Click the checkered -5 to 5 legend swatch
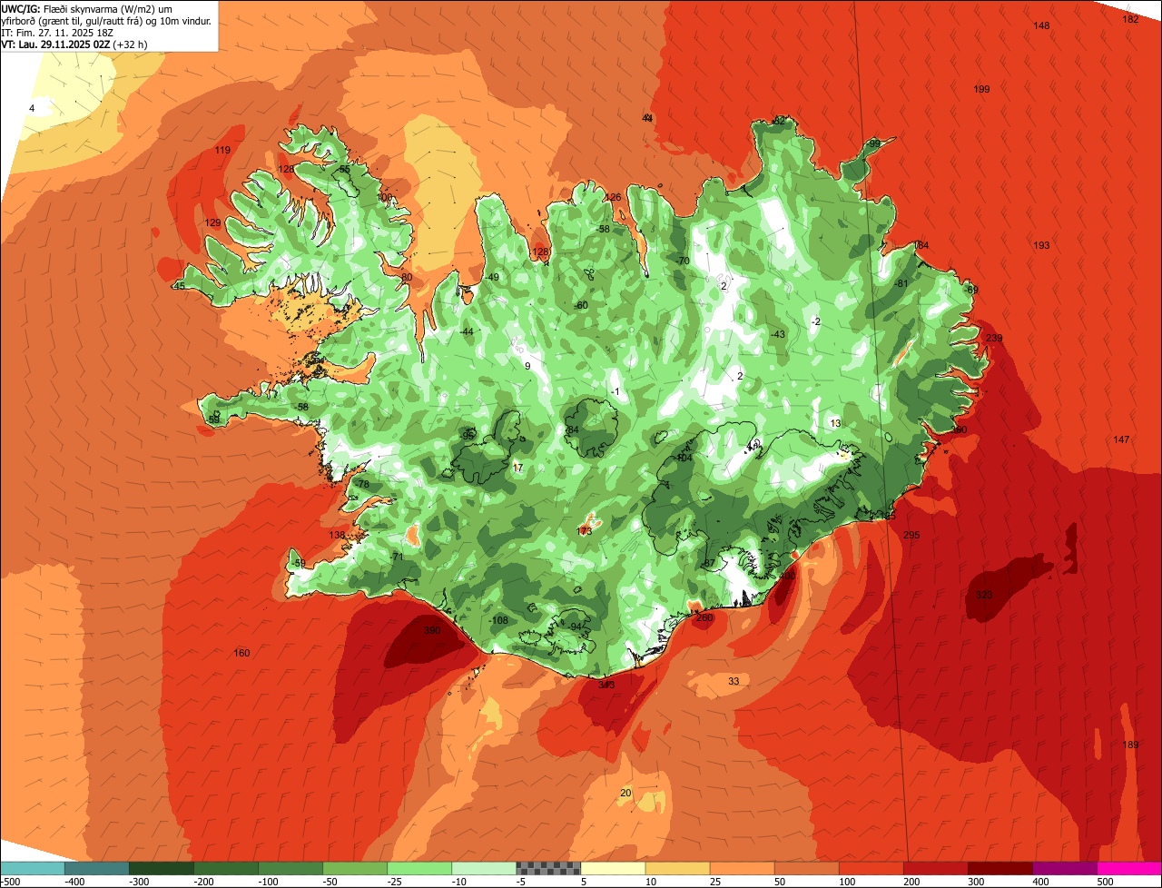This screenshot has height=888, width=1162. 548,868
